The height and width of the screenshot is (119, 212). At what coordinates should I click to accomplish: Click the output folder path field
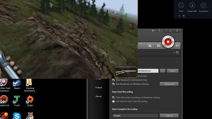(x=148, y=71)
